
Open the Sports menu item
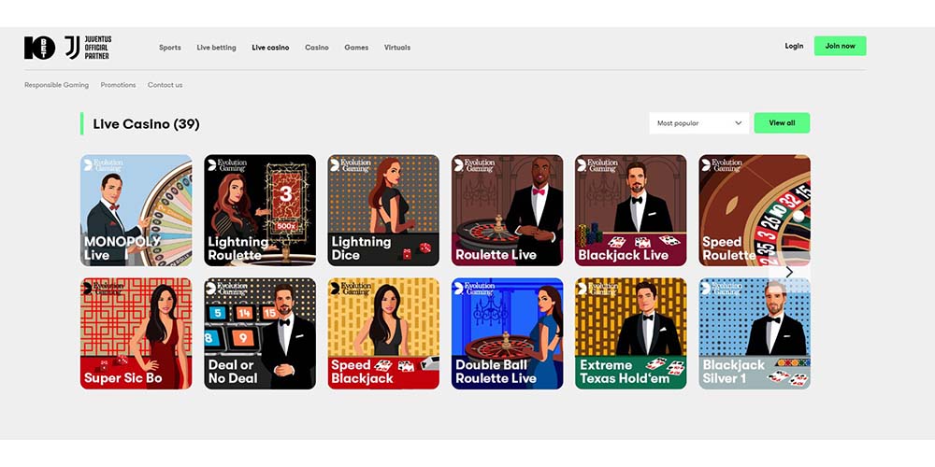pyautogui.click(x=170, y=48)
